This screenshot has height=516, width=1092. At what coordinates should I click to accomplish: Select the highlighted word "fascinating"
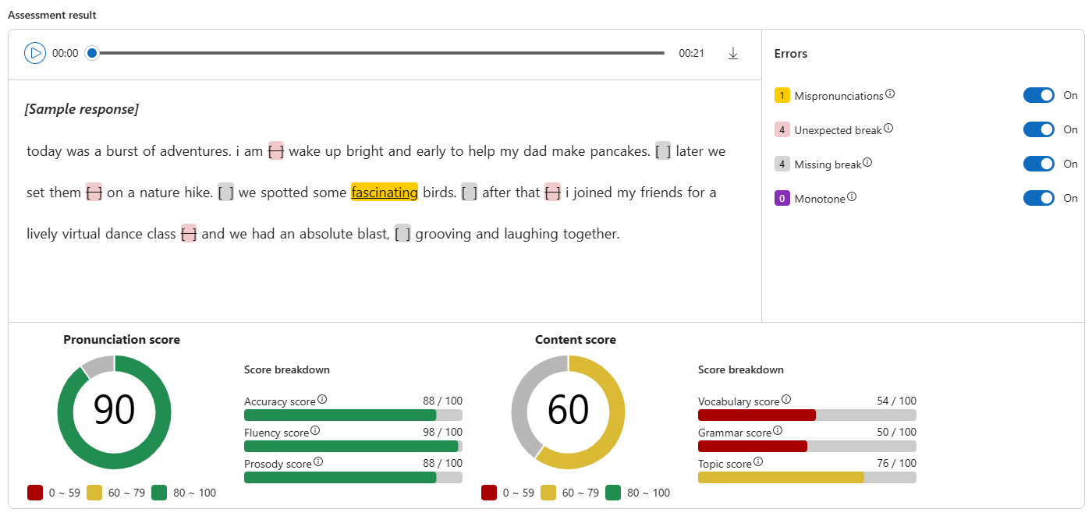tap(385, 192)
